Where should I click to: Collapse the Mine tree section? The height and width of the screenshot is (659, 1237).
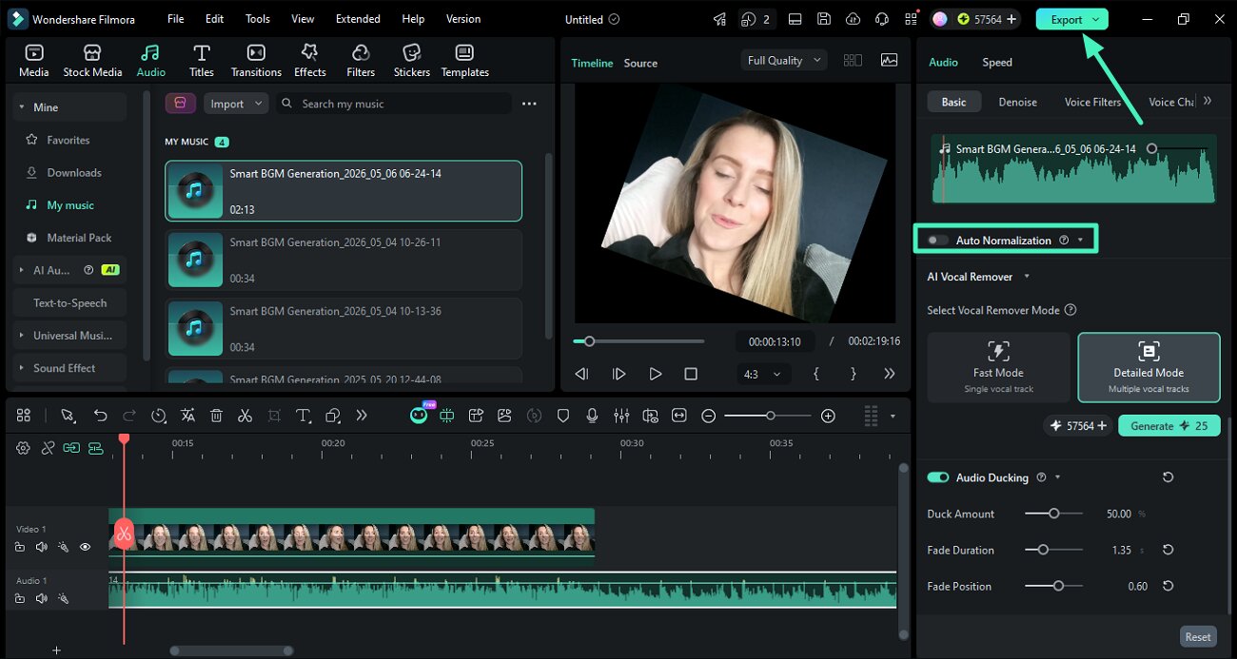click(21, 107)
